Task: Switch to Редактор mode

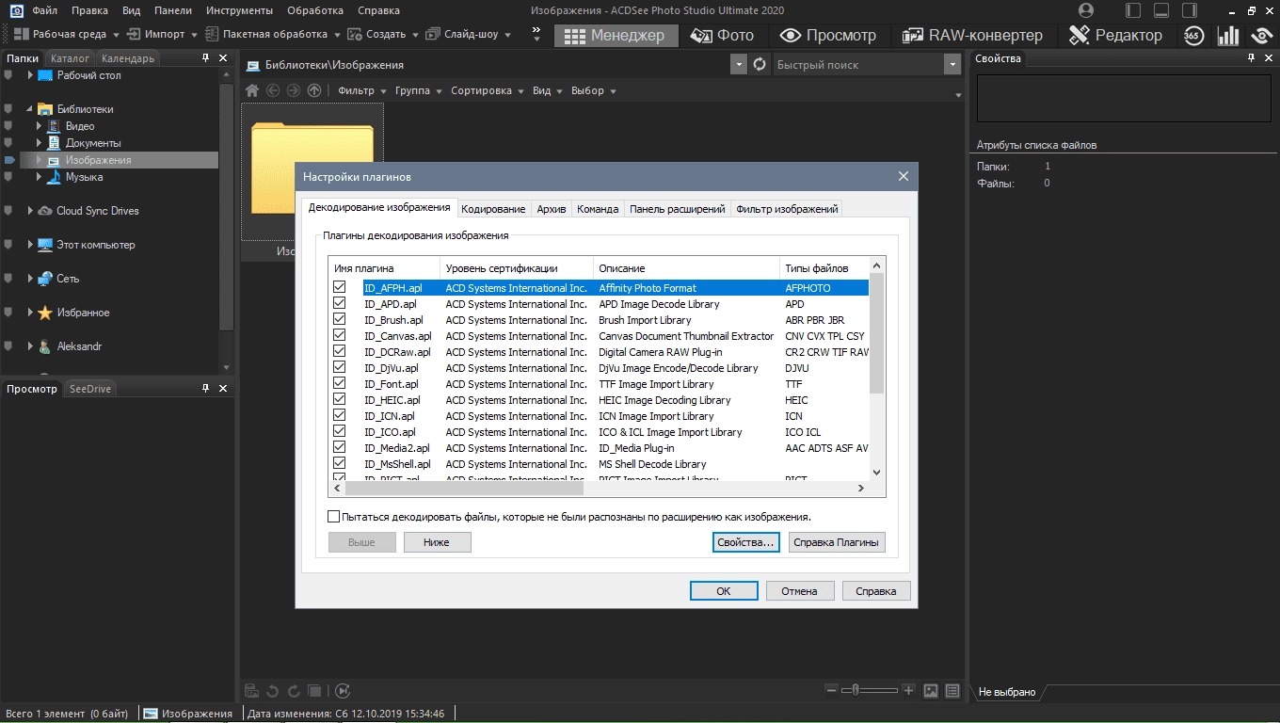Action: 1116,36
